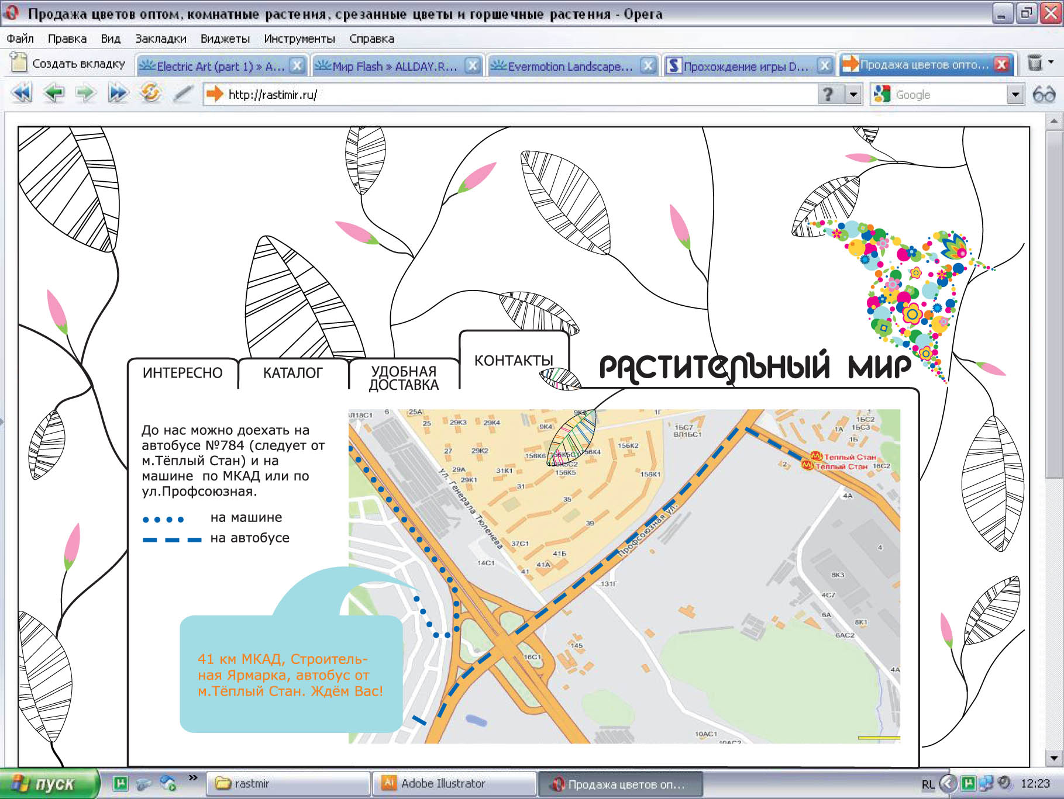Viewport: 1064px width, 799px height.
Task: Open the КАТАЛОГ section of the site
Action: (292, 373)
